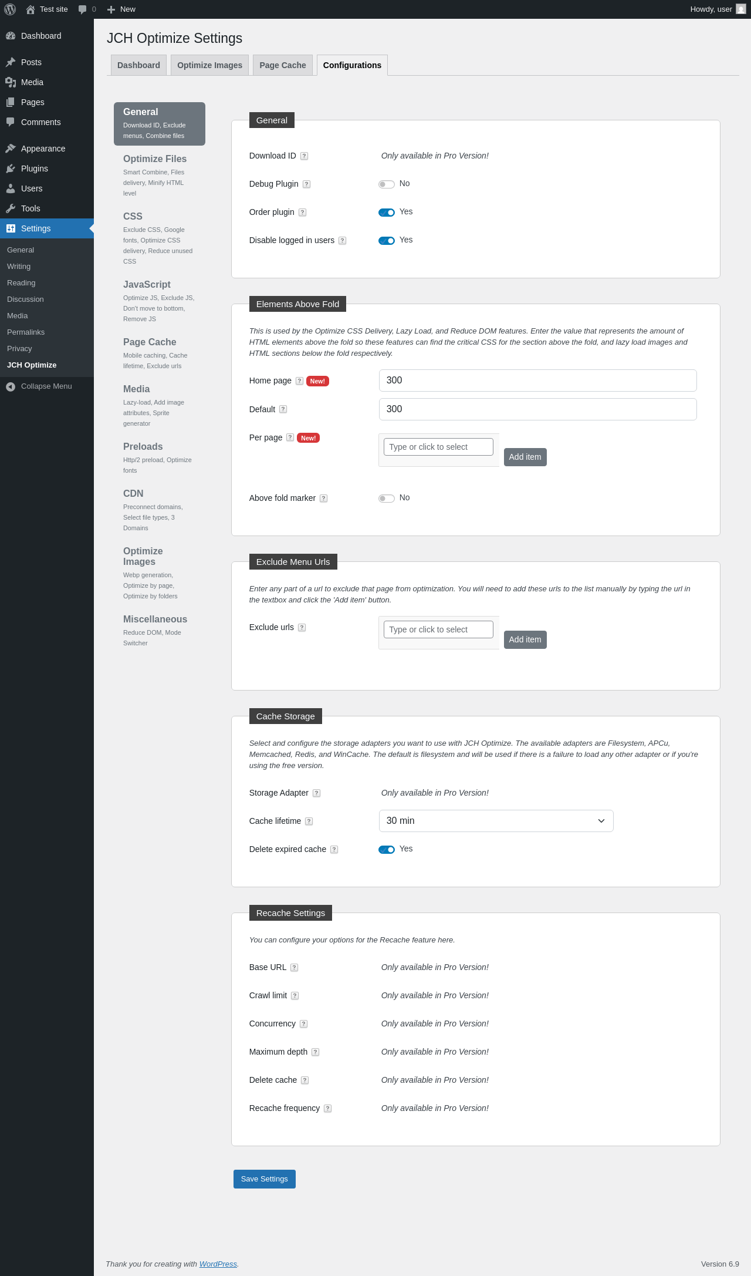Enable the Debug Plugin toggle
This screenshot has height=1276, width=751.
click(387, 184)
